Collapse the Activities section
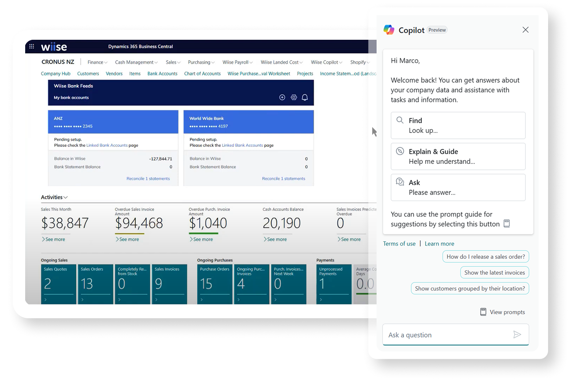 coord(54,197)
